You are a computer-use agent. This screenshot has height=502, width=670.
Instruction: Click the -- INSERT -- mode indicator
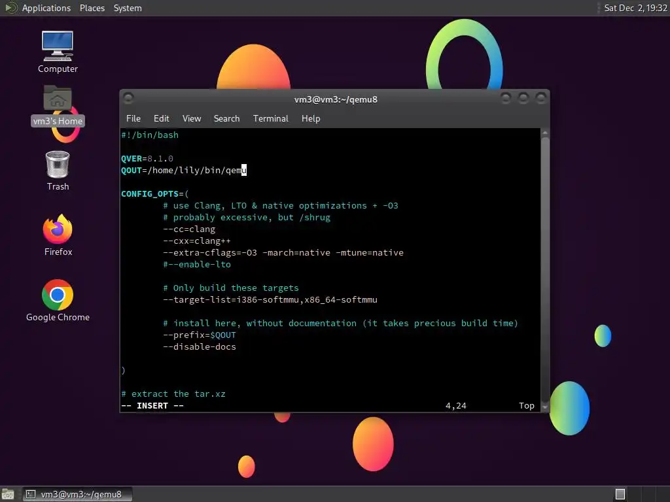tap(152, 405)
